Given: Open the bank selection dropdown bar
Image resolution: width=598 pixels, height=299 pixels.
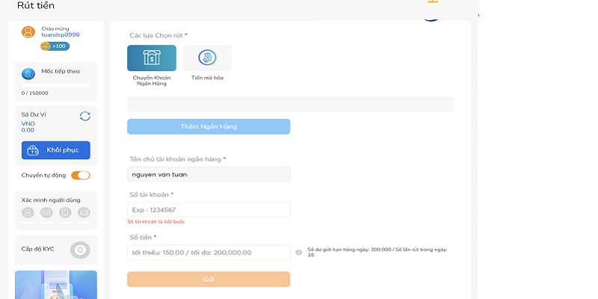Looking at the screenshot, I should [290, 104].
